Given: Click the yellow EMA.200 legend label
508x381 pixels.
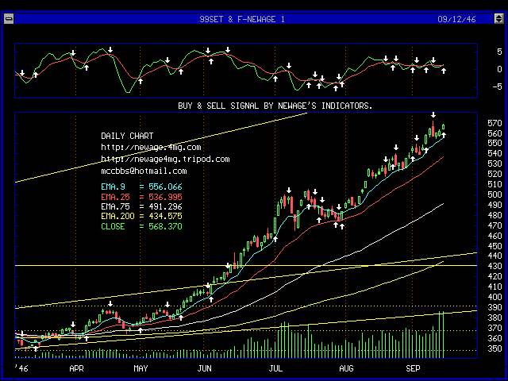Looking at the screenshot, I should point(117,216).
